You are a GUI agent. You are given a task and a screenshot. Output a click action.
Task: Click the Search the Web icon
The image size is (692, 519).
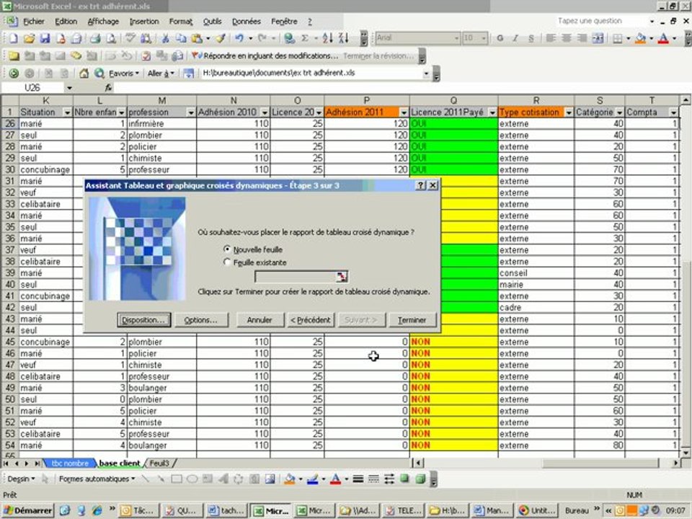point(99,74)
